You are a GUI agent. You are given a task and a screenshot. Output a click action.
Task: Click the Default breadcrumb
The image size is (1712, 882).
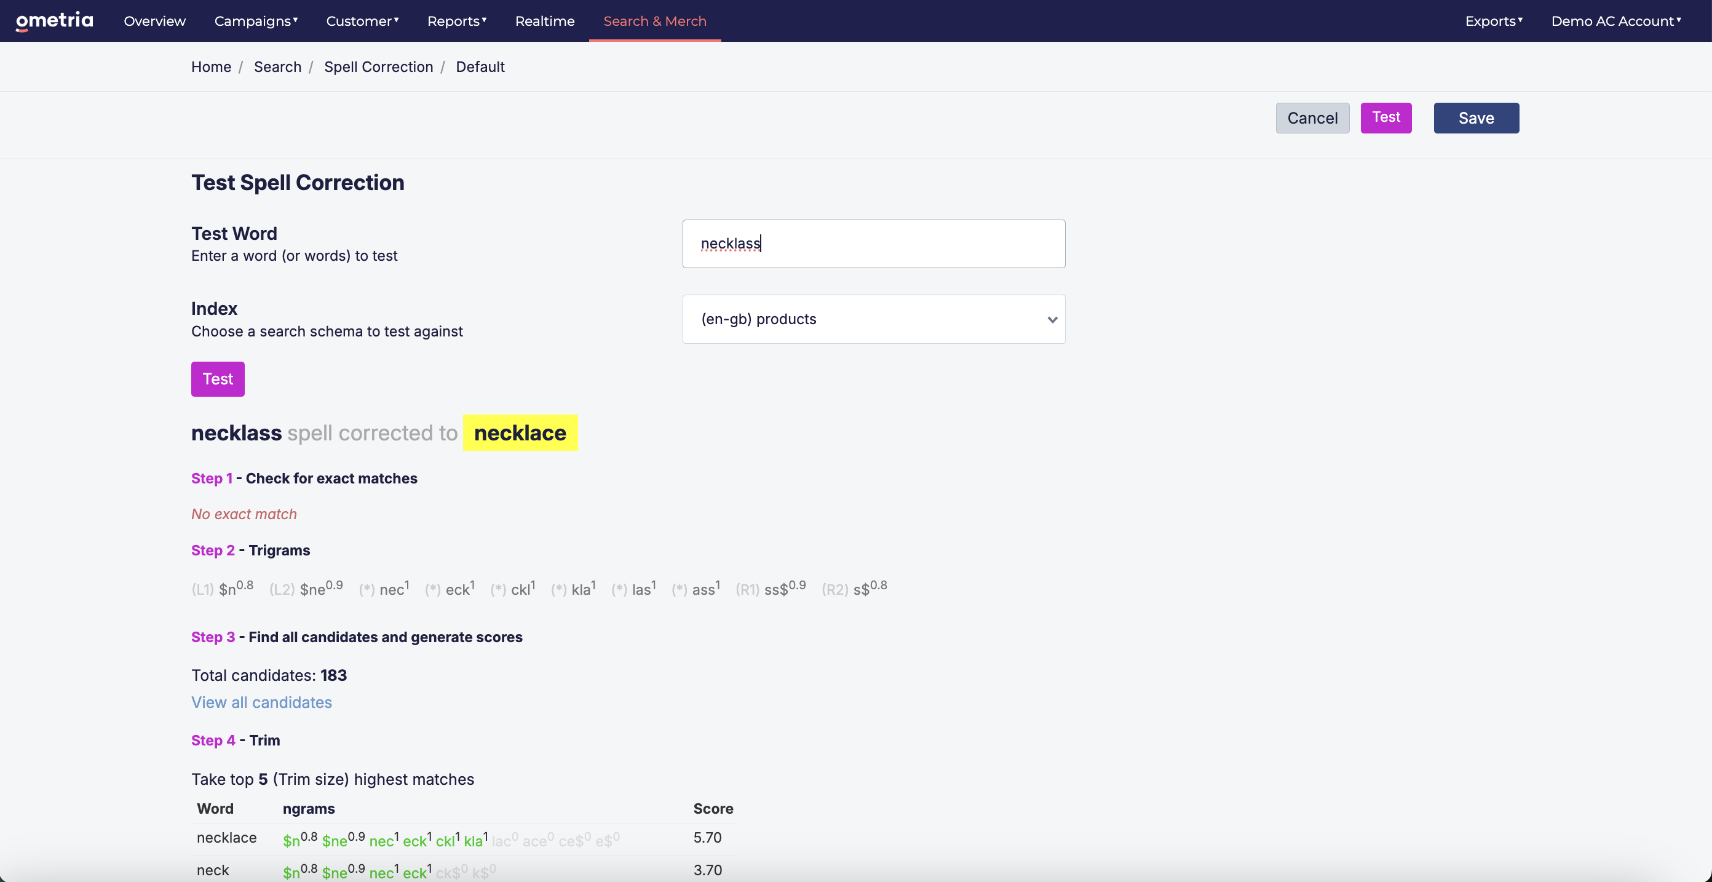(480, 66)
